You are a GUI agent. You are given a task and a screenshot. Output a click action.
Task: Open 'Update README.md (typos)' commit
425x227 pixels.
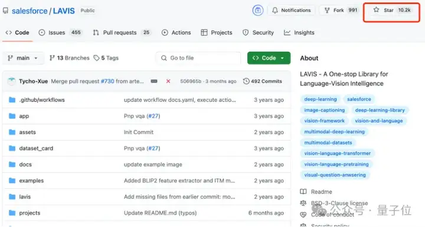160,213
